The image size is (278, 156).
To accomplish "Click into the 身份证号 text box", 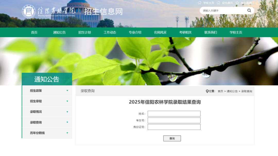I will [174, 127].
